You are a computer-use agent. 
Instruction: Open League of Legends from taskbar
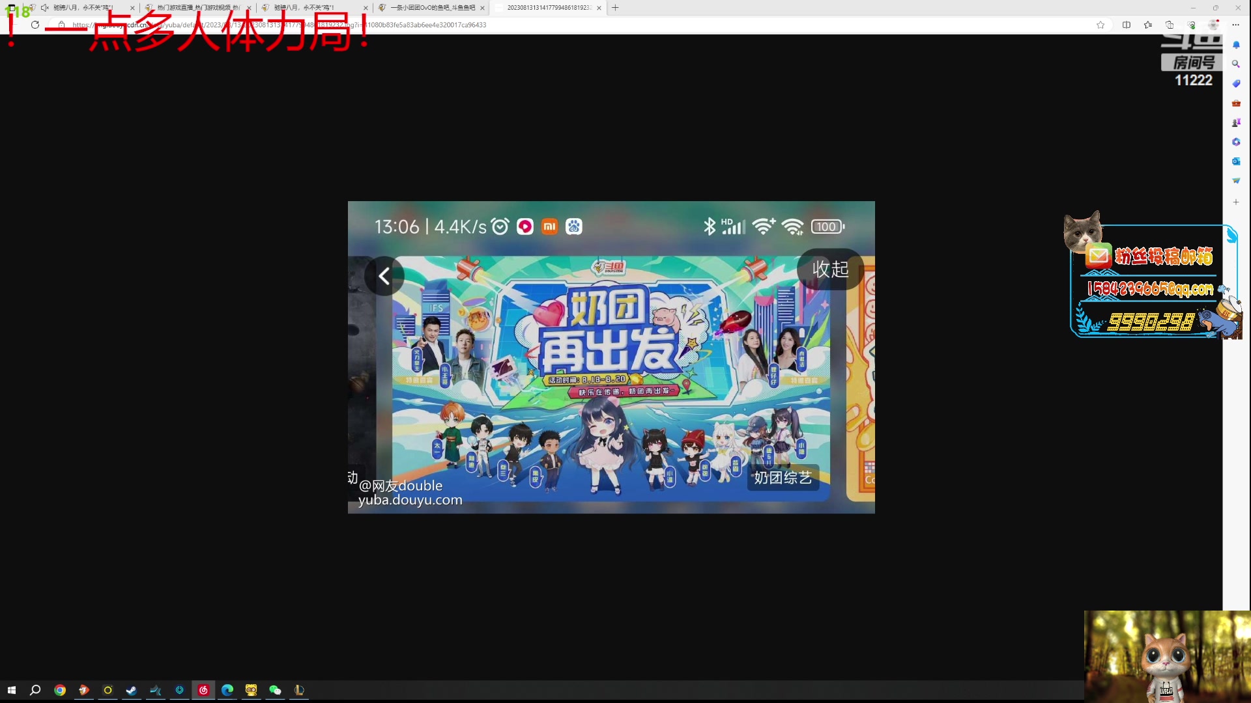(299, 690)
